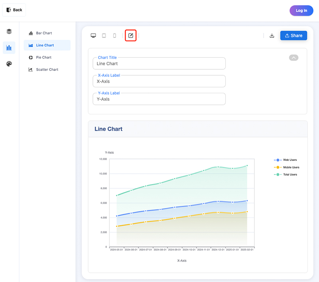Viewport: 319px width, 282px height.
Task: Switch to mobile phone preview mode
Action: (x=114, y=36)
